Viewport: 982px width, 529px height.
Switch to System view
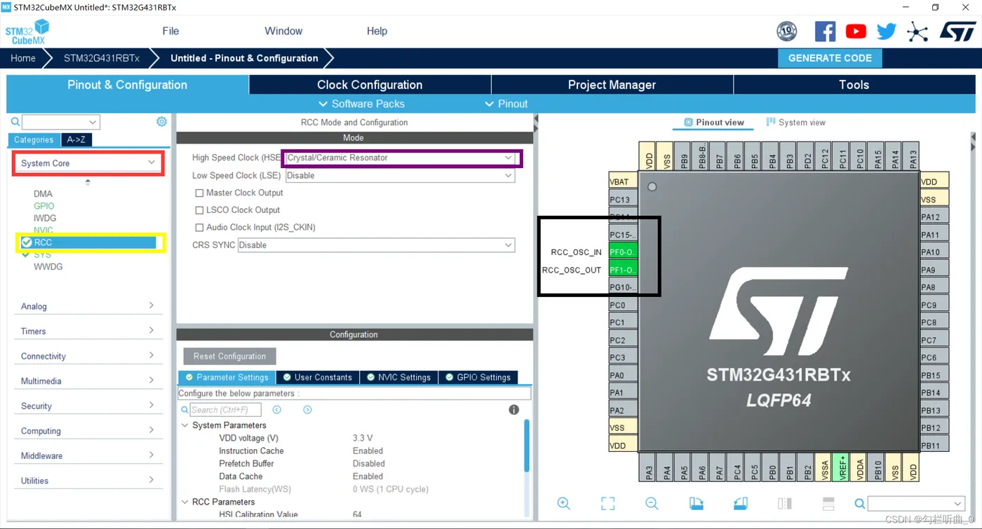point(795,123)
